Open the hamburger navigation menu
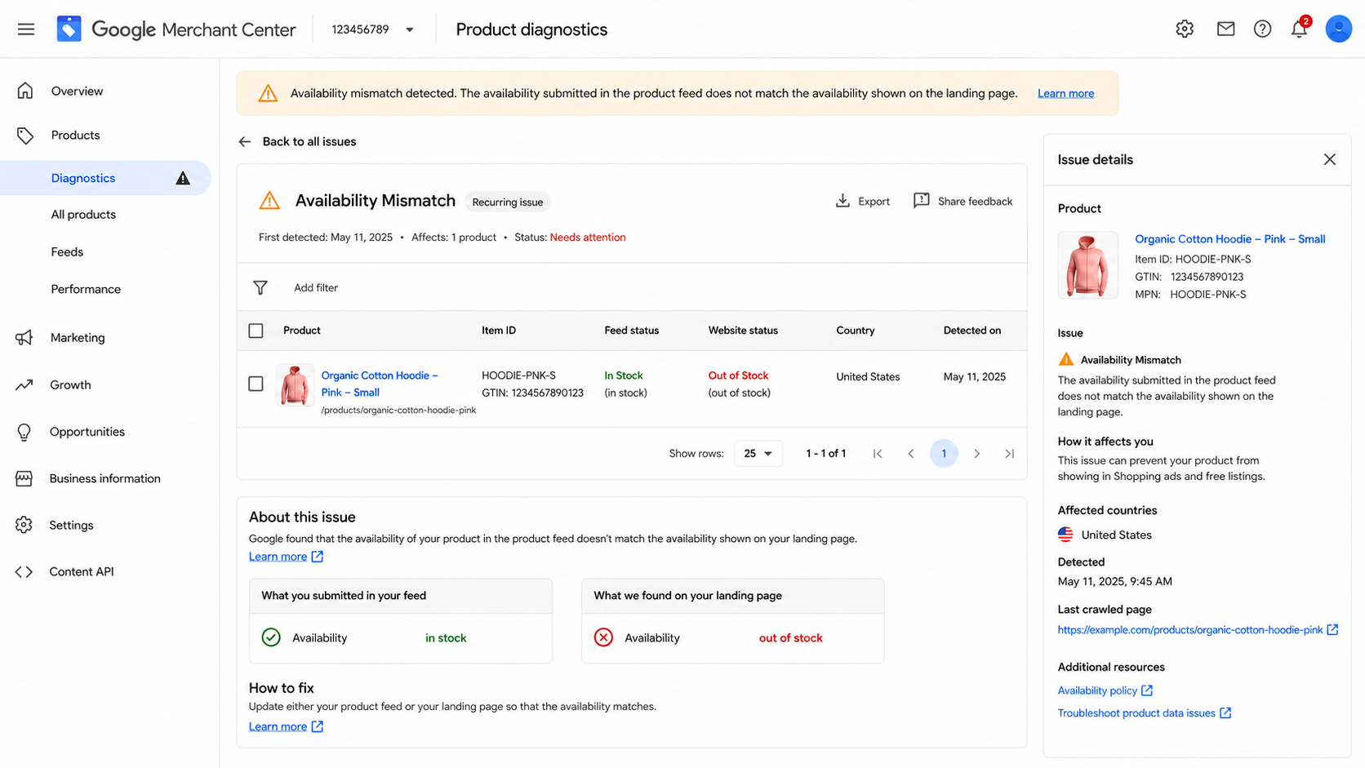 pos(26,29)
